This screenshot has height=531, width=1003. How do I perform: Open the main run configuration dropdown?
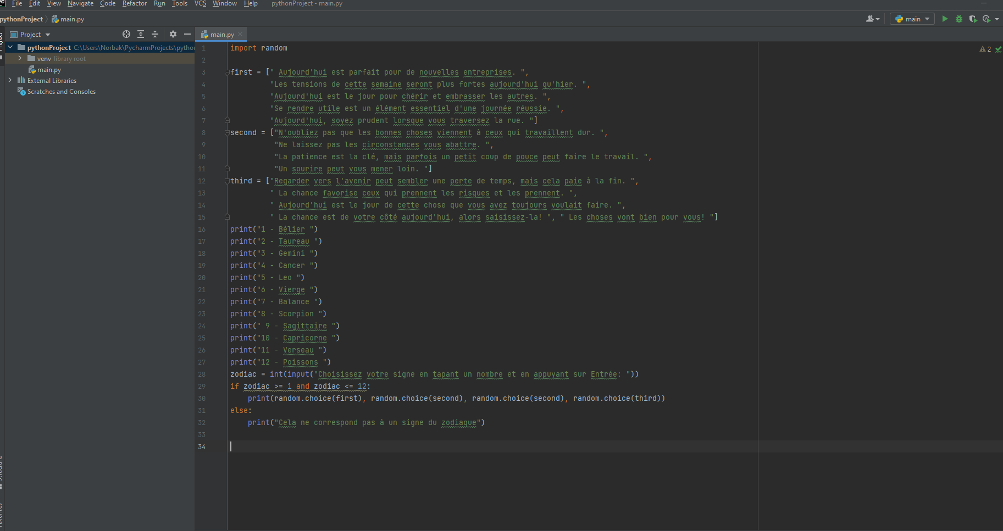[912, 19]
